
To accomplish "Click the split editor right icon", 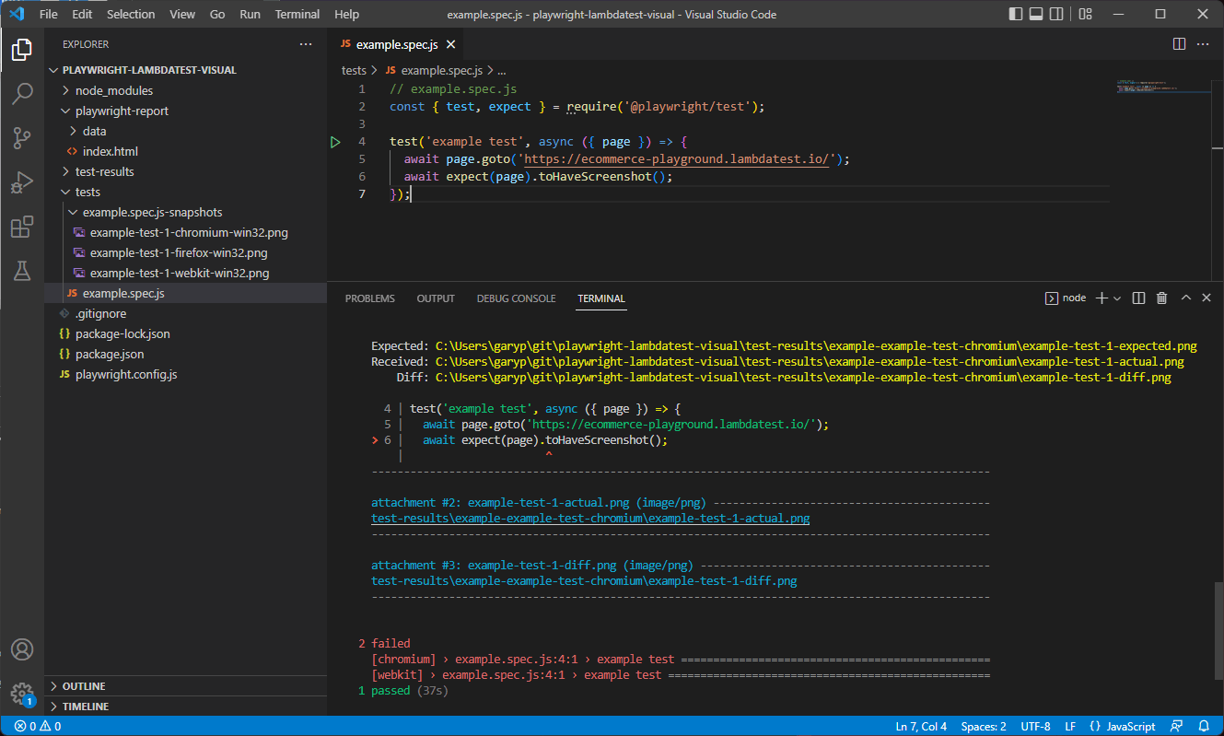I will click(x=1179, y=44).
